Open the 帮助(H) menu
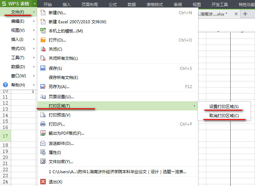Viewport: 255px width, 186px height. pyautogui.click(x=18, y=85)
